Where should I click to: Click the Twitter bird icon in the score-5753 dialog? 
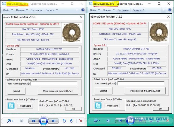click(x=98, y=106)
